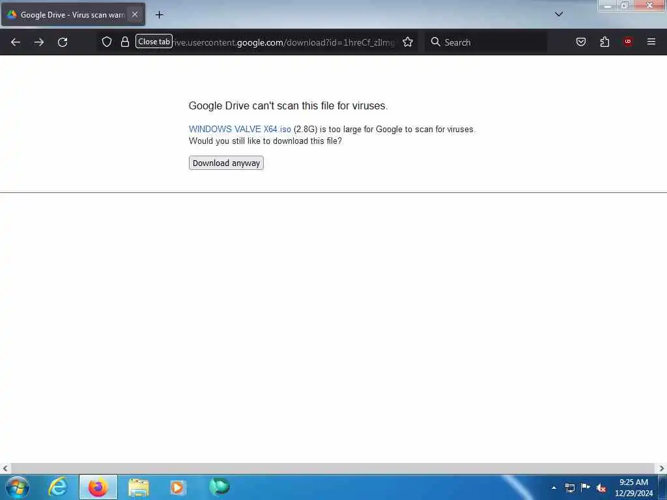Bookmark this page with the star

coord(408,42)
